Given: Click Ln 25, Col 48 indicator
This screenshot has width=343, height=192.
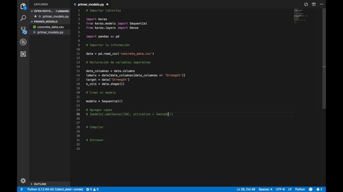Looking at the screenshot, I should point(245,189).
